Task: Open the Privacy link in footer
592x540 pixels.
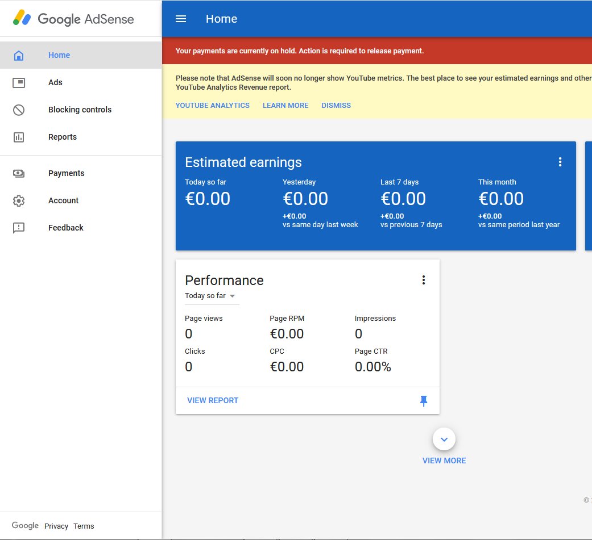Action: [56, 526]
